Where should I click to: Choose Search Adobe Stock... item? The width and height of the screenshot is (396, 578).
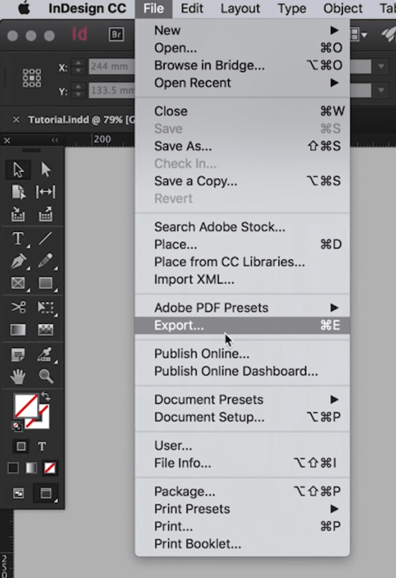pyautogui.click(x=242, y=227)
